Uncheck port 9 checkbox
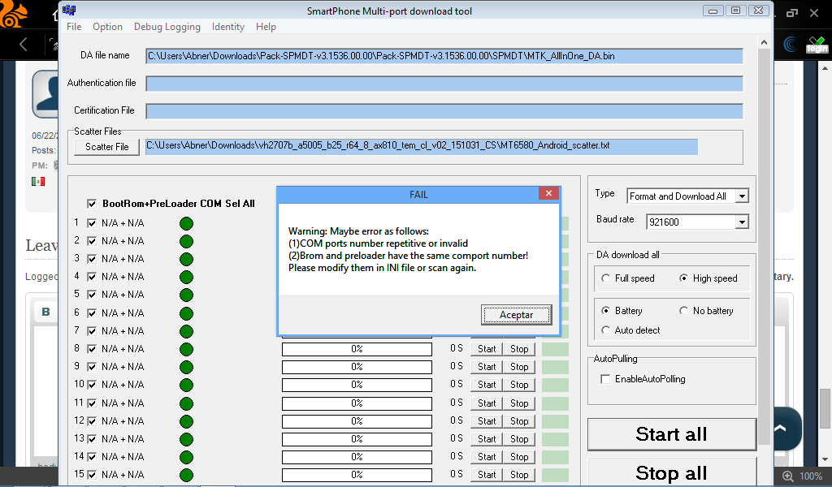Viewport: 832px width, 487px height. tap(92, 367)
